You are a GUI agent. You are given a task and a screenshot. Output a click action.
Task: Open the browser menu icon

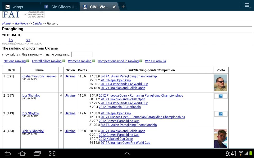(x=247, y=6)
